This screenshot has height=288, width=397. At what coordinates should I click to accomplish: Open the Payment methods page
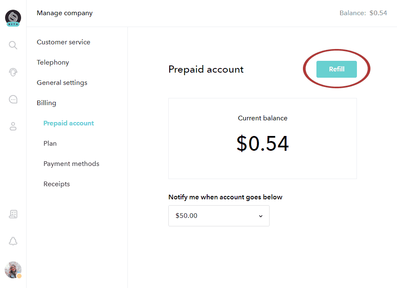pyautogui.click(x=71, y=164)
